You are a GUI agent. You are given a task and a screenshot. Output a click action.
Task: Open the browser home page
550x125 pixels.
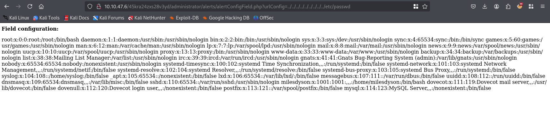(41, 6)
